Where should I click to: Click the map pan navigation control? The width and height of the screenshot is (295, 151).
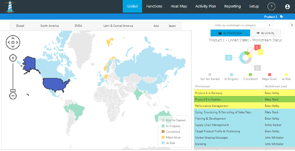tap(13, 42)
